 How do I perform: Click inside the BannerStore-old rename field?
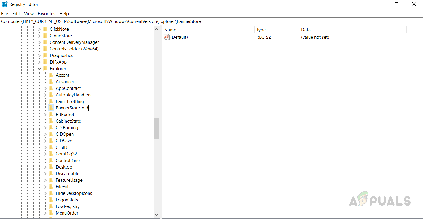[73, 108]
